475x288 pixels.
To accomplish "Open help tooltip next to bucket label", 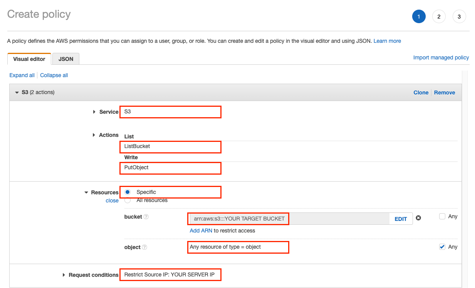I will (x=145, y=217).
